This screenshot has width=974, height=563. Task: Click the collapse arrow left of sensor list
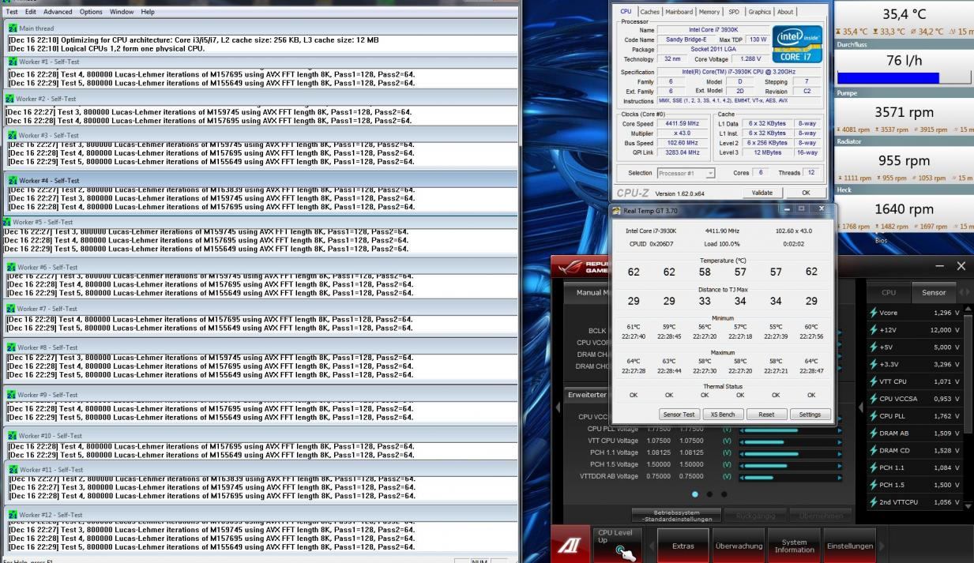click(x=861, y=407)
